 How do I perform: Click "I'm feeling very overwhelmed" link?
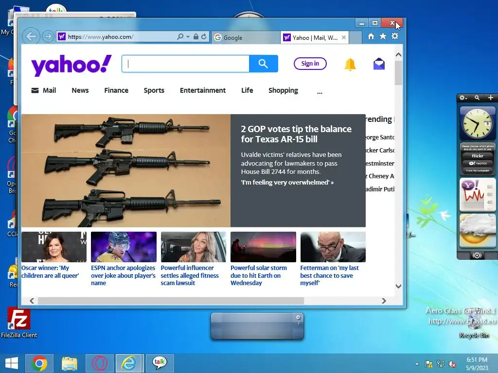point(287,183)
